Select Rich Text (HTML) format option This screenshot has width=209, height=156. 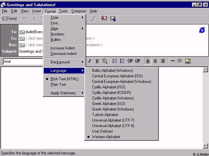pyautogui.click(x=64, y=79)
